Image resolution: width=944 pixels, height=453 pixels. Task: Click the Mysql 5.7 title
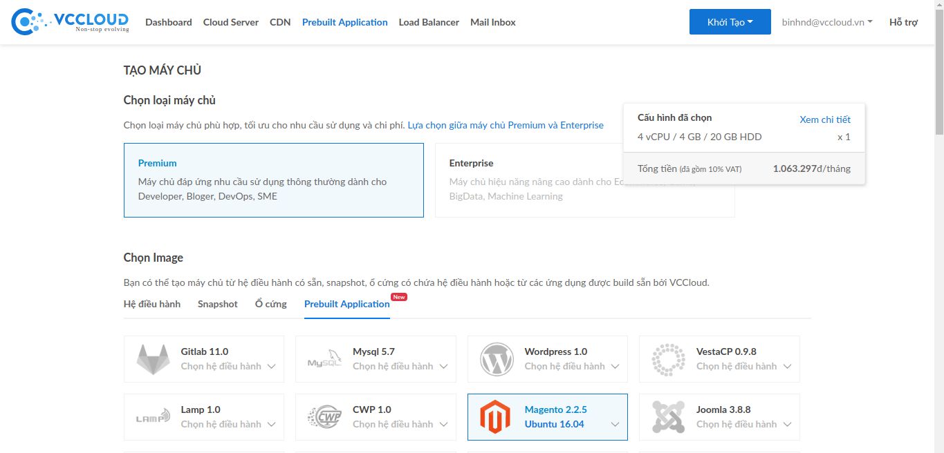click(x=373, y=351)
